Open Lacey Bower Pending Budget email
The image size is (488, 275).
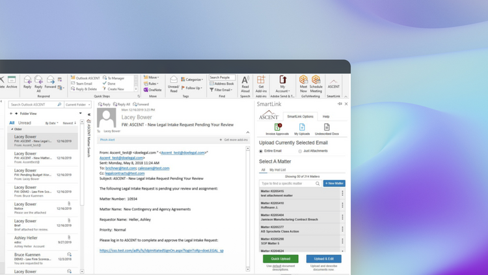click(43, 175)
